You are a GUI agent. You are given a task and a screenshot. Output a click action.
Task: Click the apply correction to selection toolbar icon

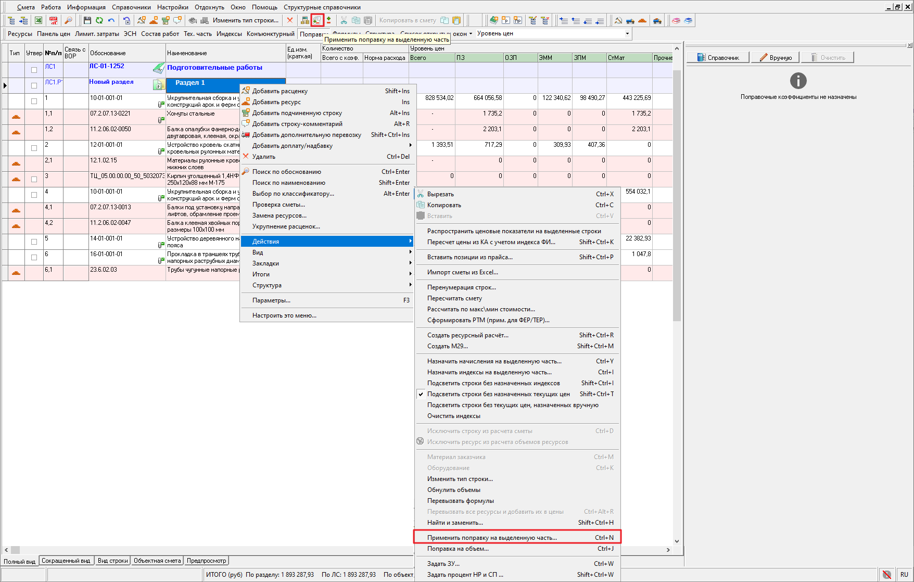(317, 20)
